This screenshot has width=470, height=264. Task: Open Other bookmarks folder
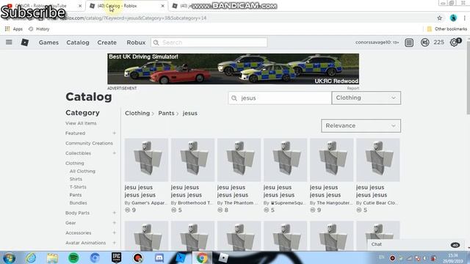click(447, 29)
